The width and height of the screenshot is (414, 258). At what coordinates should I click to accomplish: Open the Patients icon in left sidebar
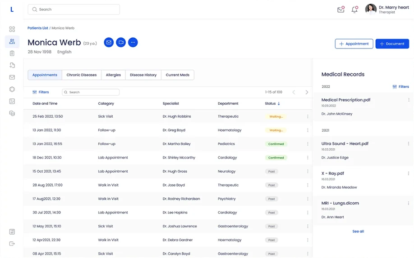click(12, 41)
